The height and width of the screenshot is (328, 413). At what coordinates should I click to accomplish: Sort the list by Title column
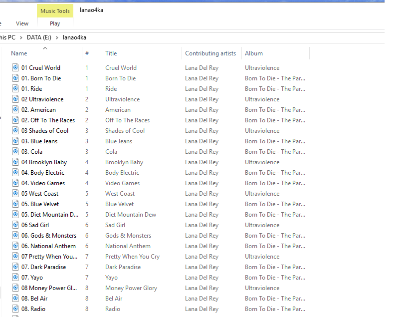111,53
